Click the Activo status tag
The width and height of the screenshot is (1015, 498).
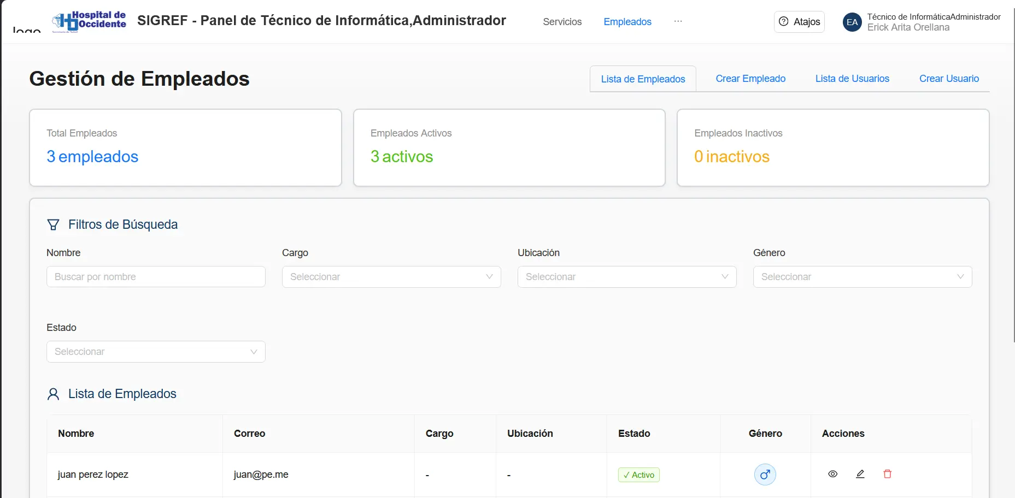tap(638, 475)
